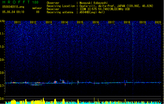Click the 0911 time marker
Viewport: 164px width, 104px height.
[x=17, y=22]
